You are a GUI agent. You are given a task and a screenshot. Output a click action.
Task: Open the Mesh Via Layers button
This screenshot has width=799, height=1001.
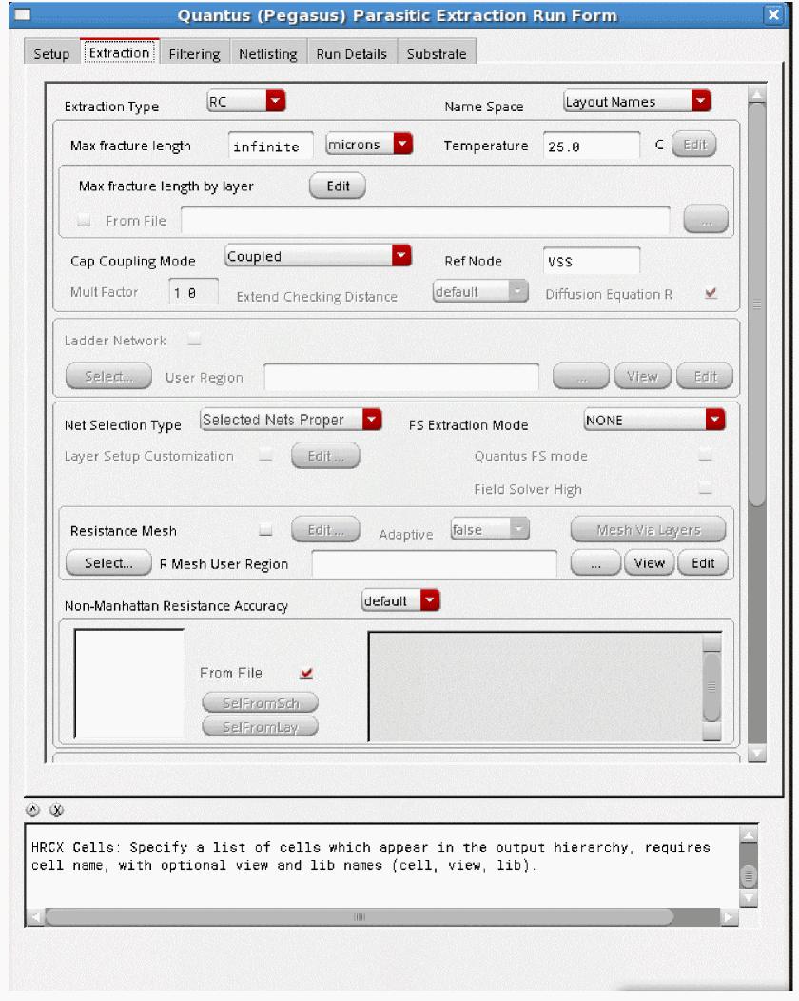pyautogui.click(x=649, y=530)
